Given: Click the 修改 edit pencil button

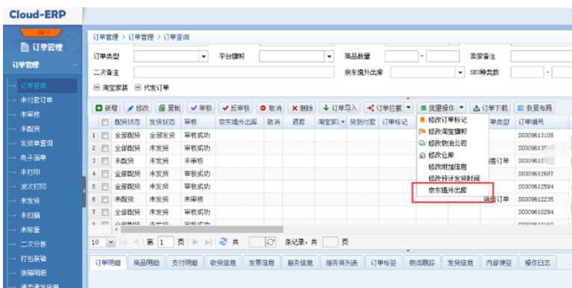Looking at the screenshot, I should [138, 108].
